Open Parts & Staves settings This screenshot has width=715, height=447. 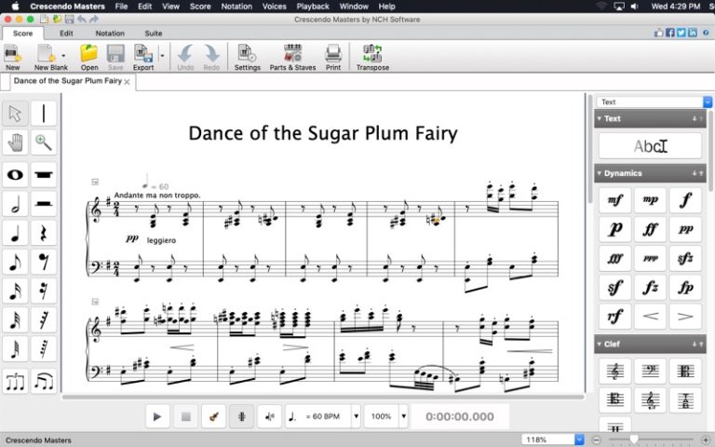click(292, 58)
